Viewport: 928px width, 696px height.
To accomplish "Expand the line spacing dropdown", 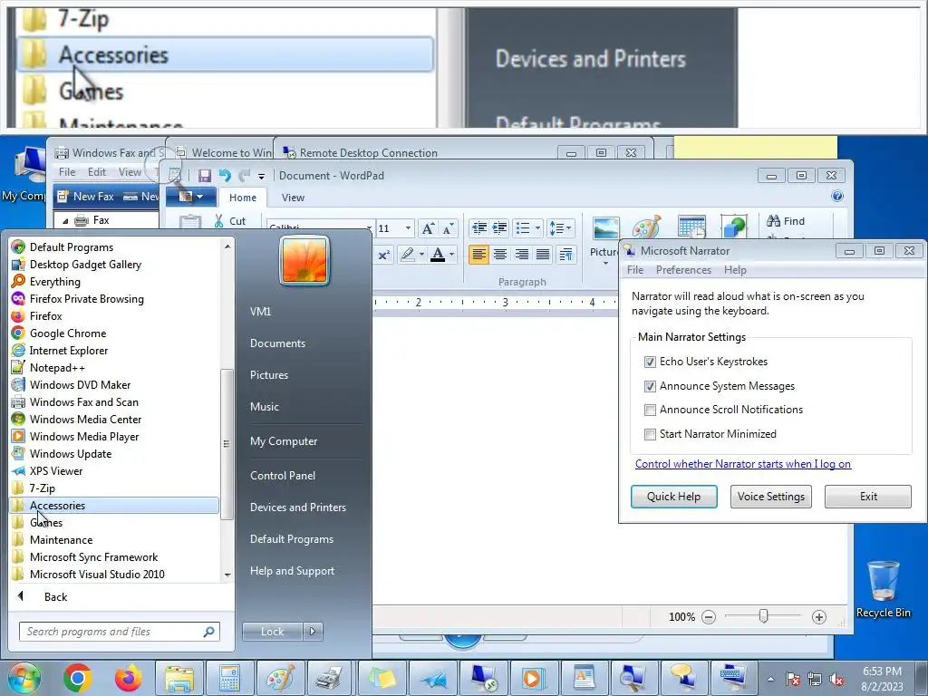I will tap(569, 227).
